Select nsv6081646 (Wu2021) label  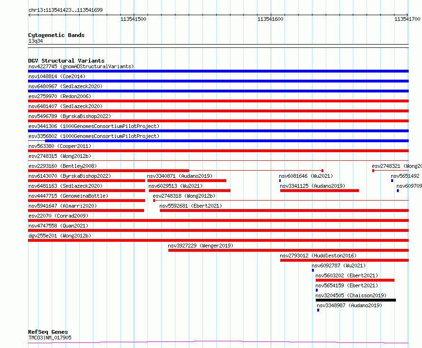pyautogui.click(x=306, y=176)
